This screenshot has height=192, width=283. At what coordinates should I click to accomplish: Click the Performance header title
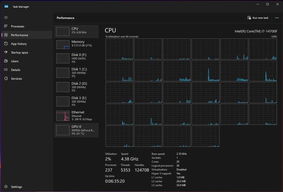[66, 18]
